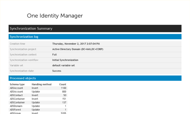Image resolution: width=190 pixels, height=114 pixels.
Task: Select ADSAccount in the row counting 800
Action: point(16,92)
